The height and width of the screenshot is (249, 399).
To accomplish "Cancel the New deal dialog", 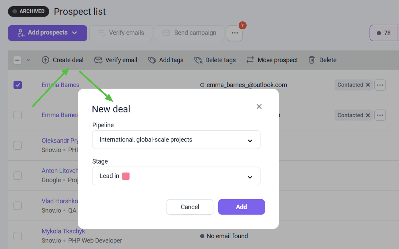I will pyautogui.click(x=190, y=207).
